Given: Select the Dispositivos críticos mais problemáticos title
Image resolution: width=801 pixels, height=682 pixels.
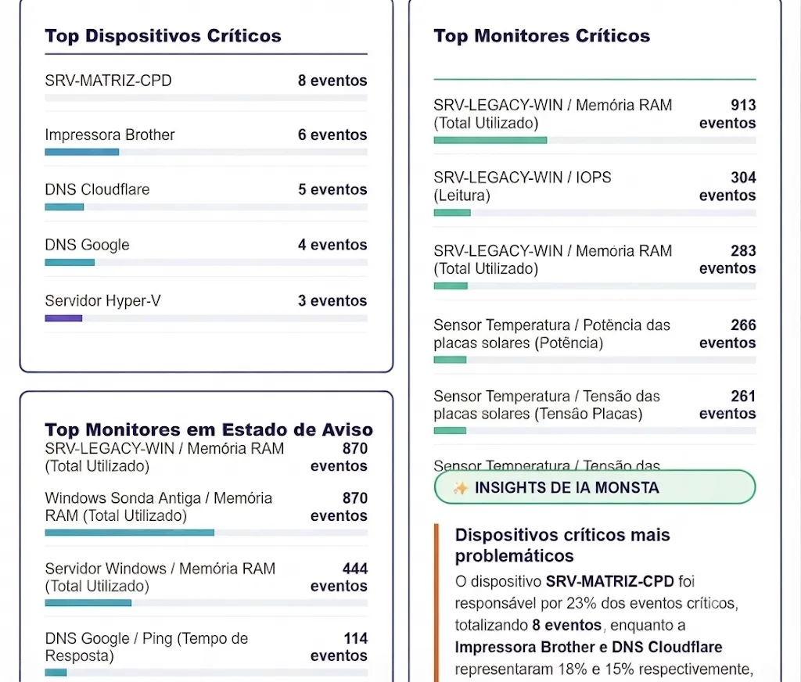Looking at the screenshot, I should (x=562, y=545).
